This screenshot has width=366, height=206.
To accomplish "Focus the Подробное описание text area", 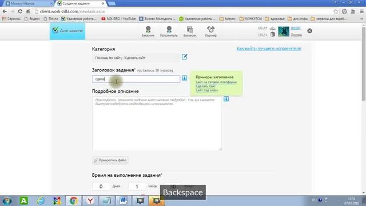I will [x=157, y=124].
